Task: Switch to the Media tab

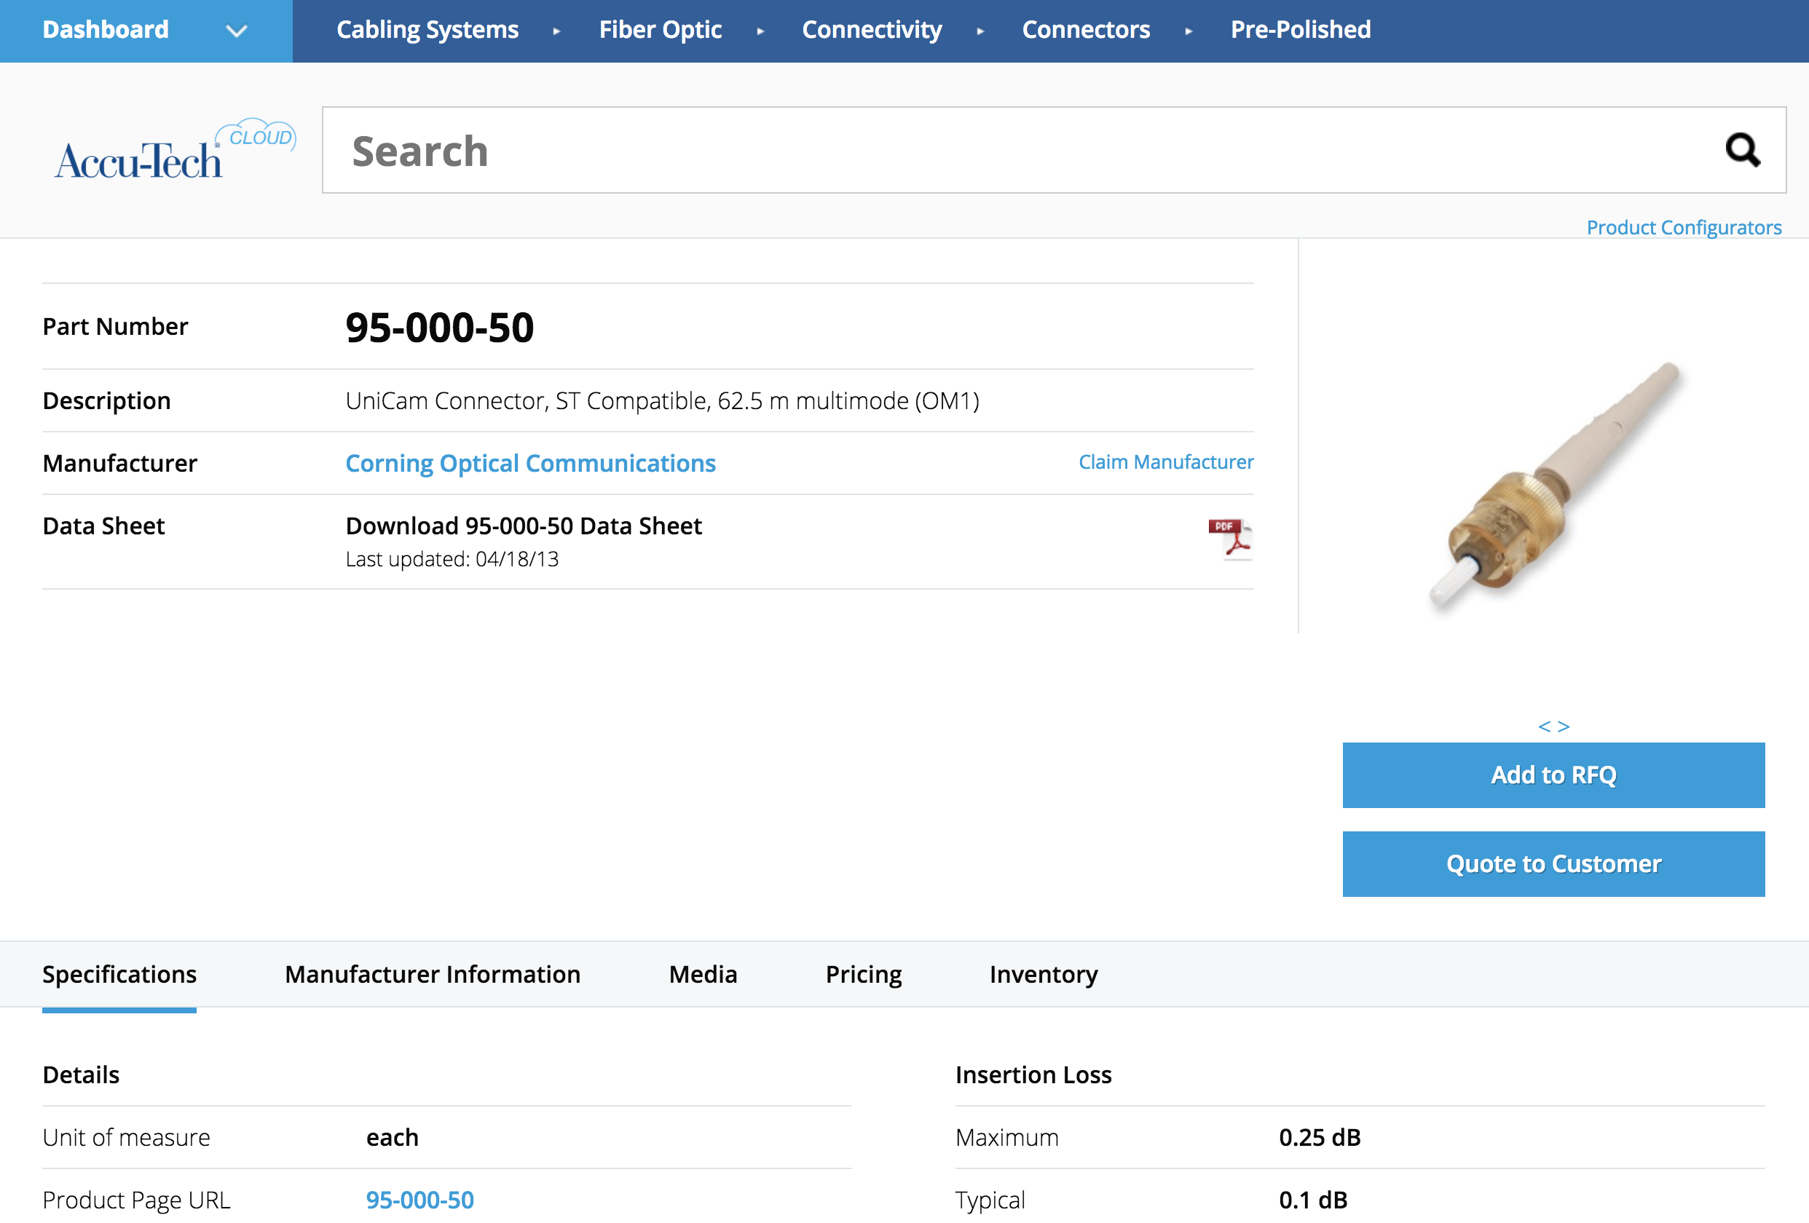Action: [702, 974]
